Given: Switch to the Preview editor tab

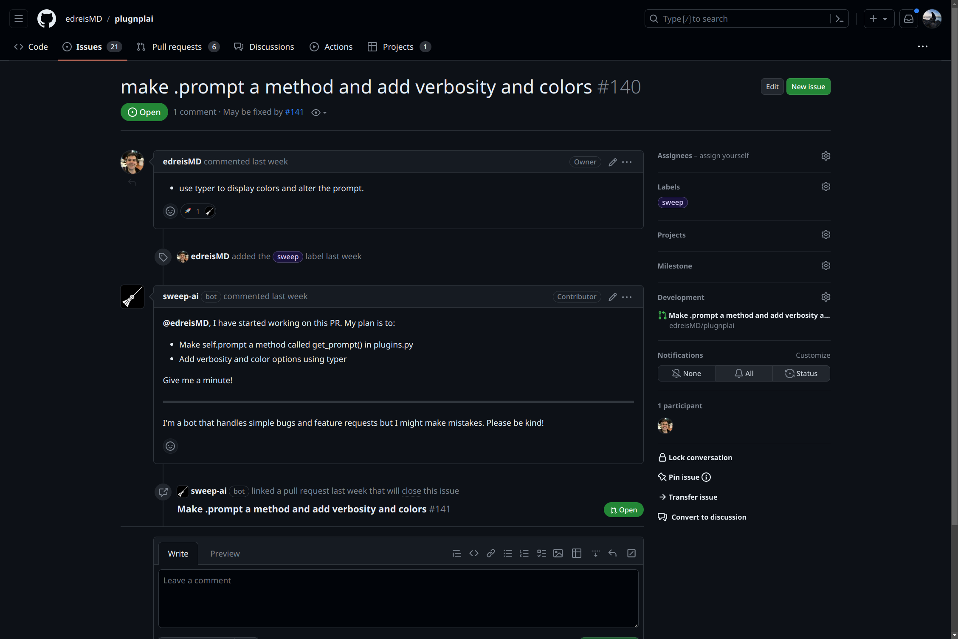Looking at the screenshot, I should tap(225, 554).
